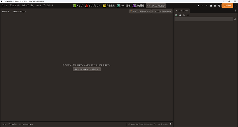Load a resource with the folder icon
Screen dimensions: 238x127
pos(180,15)
